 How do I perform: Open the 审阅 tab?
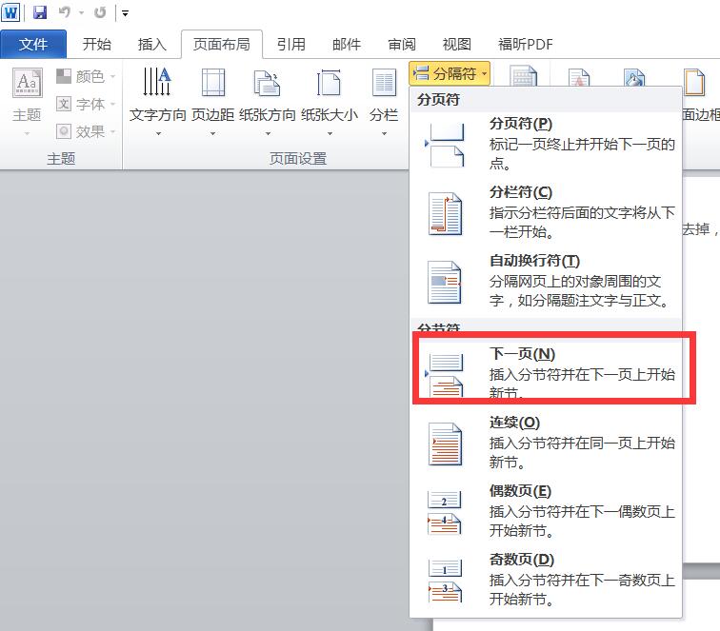pyautogui.click(x=402, y=45)
